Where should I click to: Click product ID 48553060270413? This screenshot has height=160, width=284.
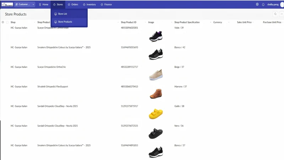coord(129,86)
